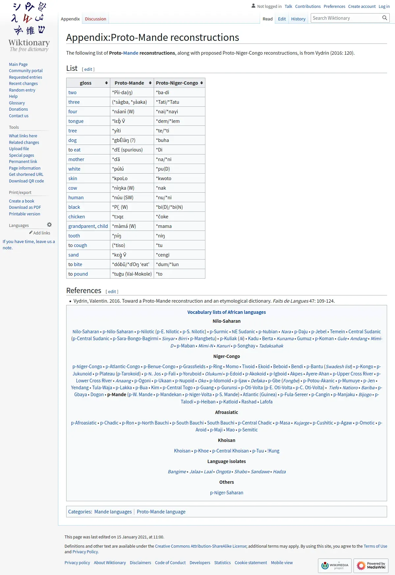This screenshot has width=395, height=575.
Task: Open Related changes tool
Action: coord(24,142)
